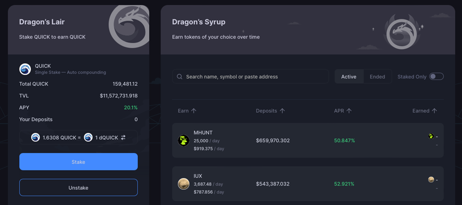Sort by Deposits column arrow
This screenshot has height=205, width=462.
pyautogui.click(x=282, y=111)
